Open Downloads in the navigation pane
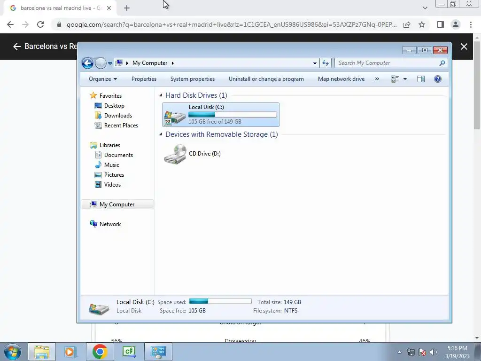481x361 pixels. 118,116
